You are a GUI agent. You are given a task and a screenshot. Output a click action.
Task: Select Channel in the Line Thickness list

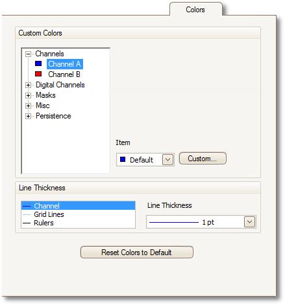click(78, 206)
